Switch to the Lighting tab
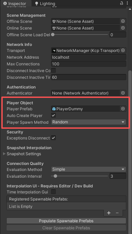 pyautogui.click(x=45, y=4)
